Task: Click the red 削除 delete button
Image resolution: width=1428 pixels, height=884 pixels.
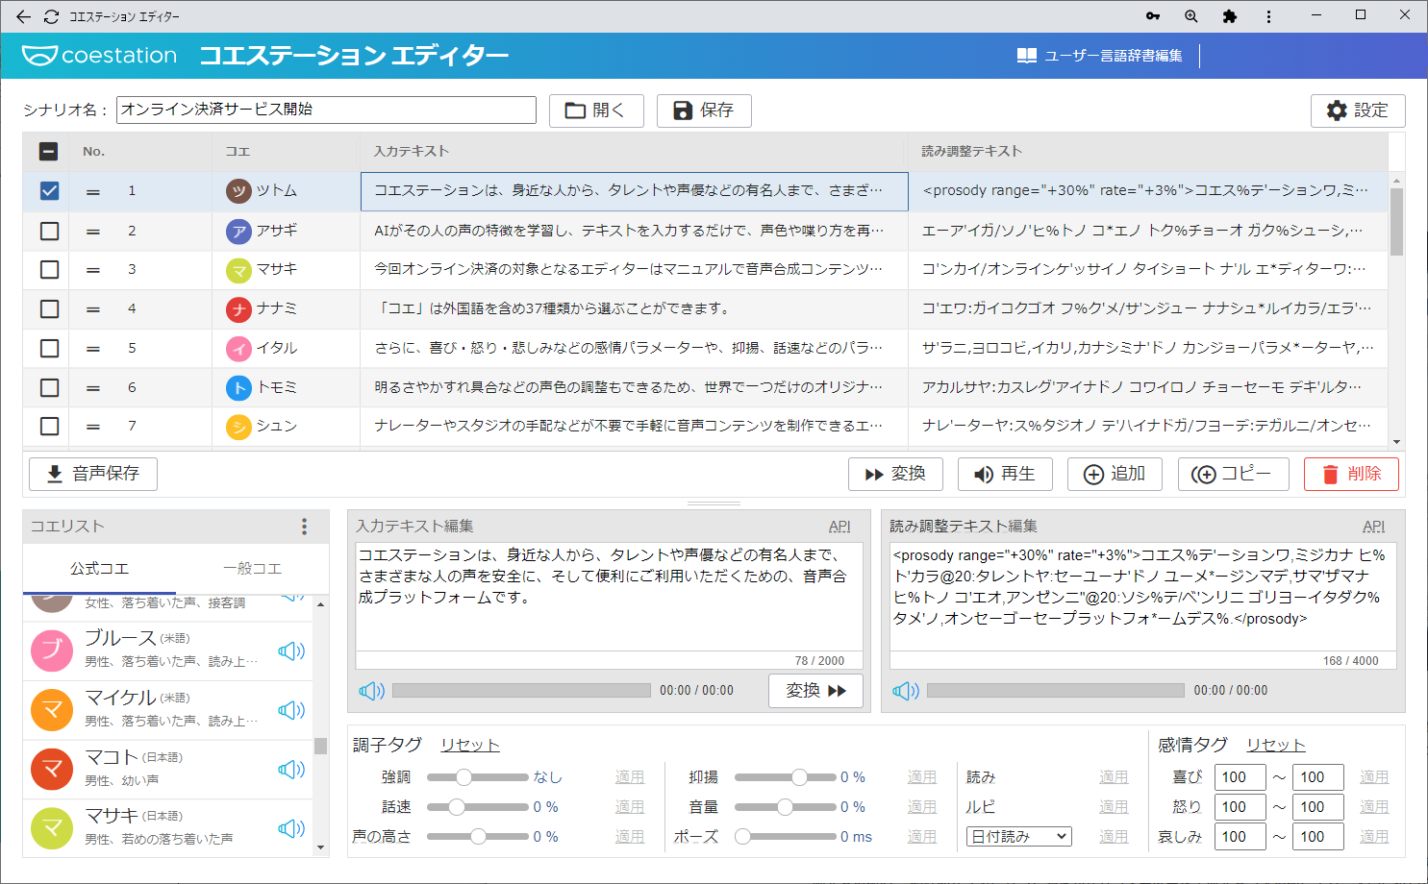Action: (x=1351, y=474)
